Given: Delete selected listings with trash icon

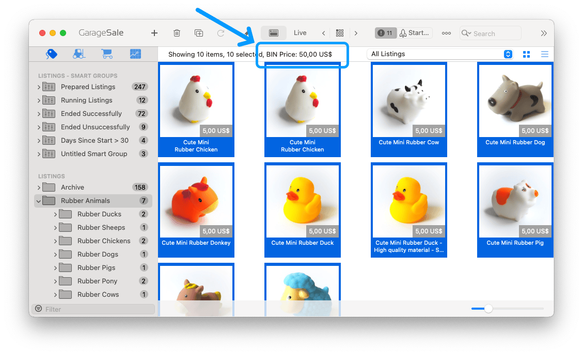Looking at the screenshot, I should pos(177,33).
